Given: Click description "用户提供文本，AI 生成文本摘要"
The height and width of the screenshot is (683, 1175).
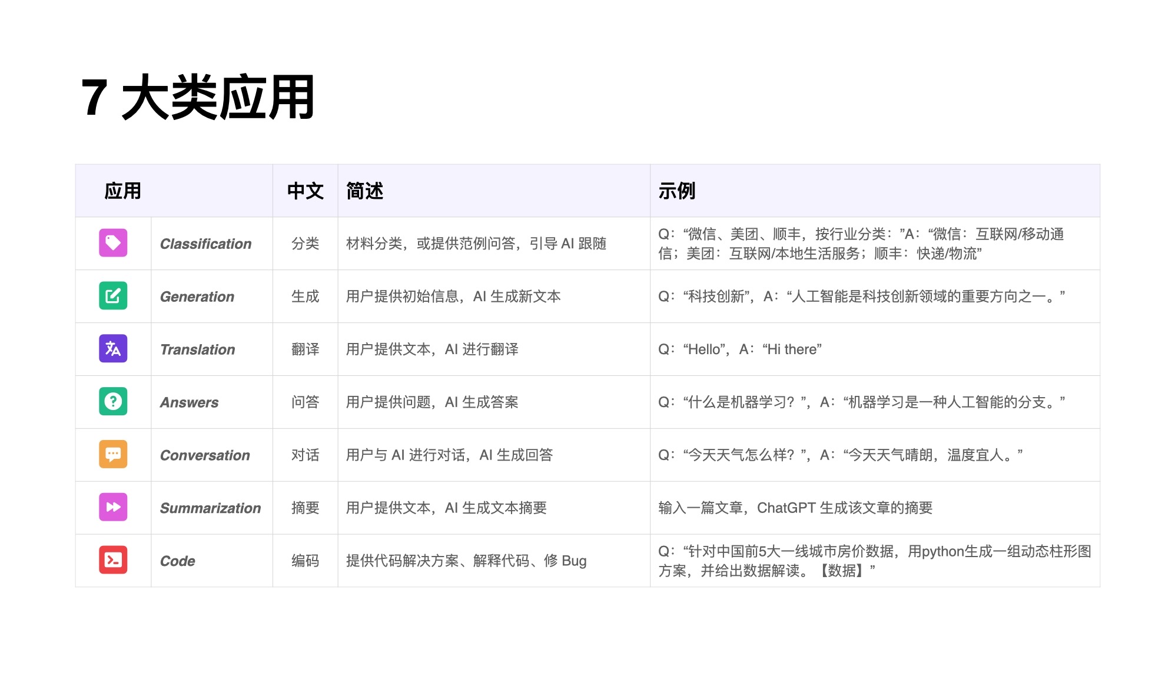Looking at the screenshot, I should [446, 508].
